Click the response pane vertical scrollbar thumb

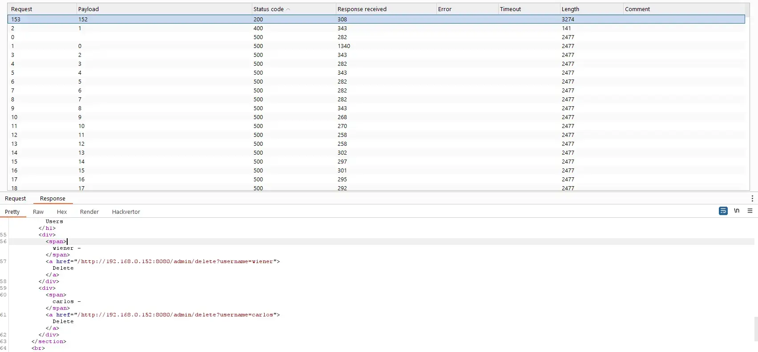[x=755, y=329]
